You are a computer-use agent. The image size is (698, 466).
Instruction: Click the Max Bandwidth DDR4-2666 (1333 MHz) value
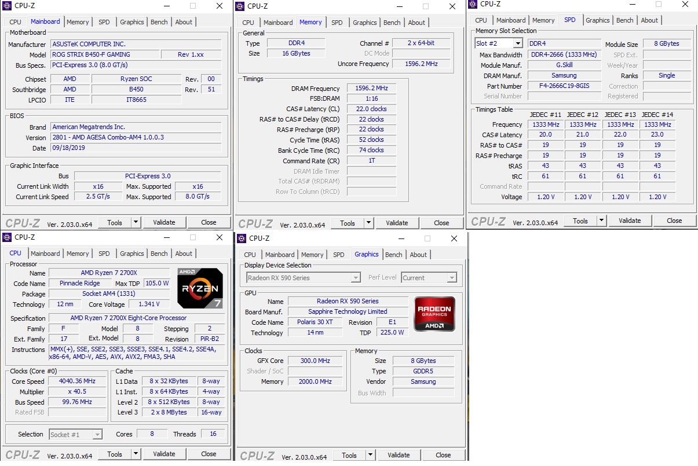[564, 55]
